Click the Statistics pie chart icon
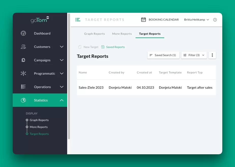Image resolution: width=235 pixels, height=167 pixels. tap(23, 100)
